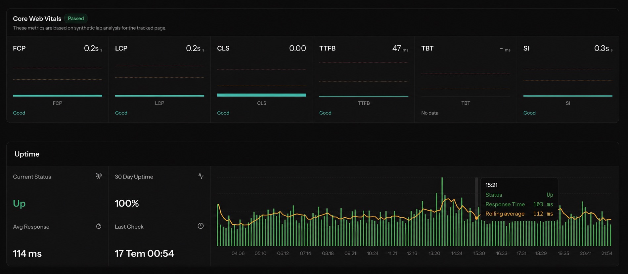Click the 30 Day Uptime label

click(x=134, y=177)
